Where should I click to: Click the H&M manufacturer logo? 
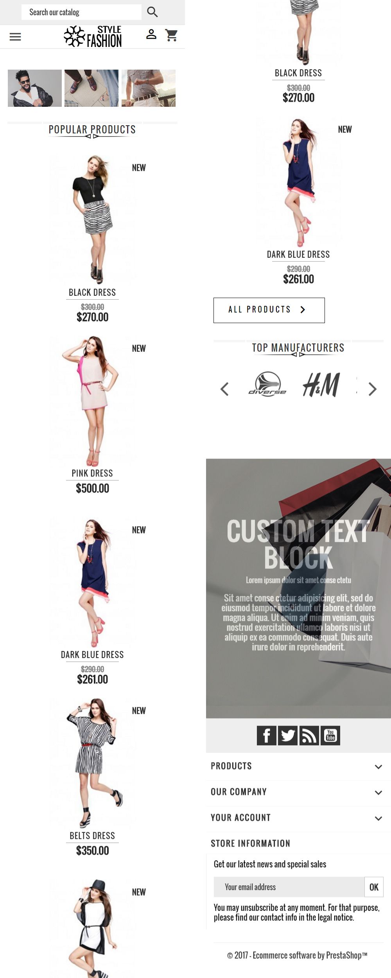(321, 385)
